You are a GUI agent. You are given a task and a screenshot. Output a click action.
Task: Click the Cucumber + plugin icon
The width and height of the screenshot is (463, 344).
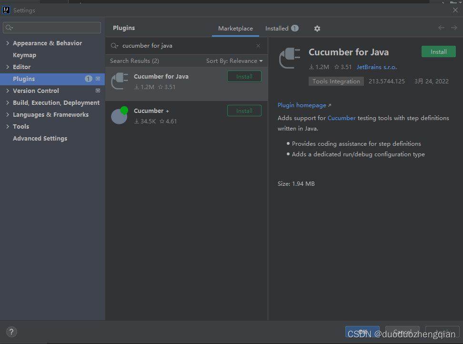click(120, 115)
